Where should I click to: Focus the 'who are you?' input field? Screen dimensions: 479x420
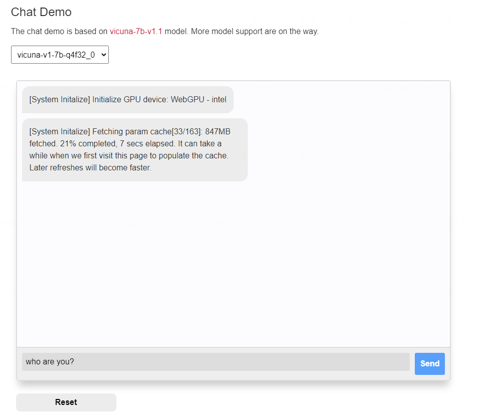[216, 362]
